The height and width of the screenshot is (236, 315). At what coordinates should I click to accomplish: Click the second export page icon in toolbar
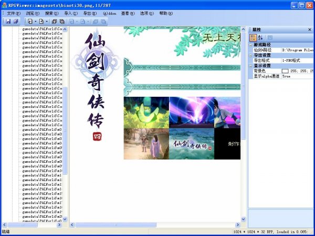coord(41,21)
